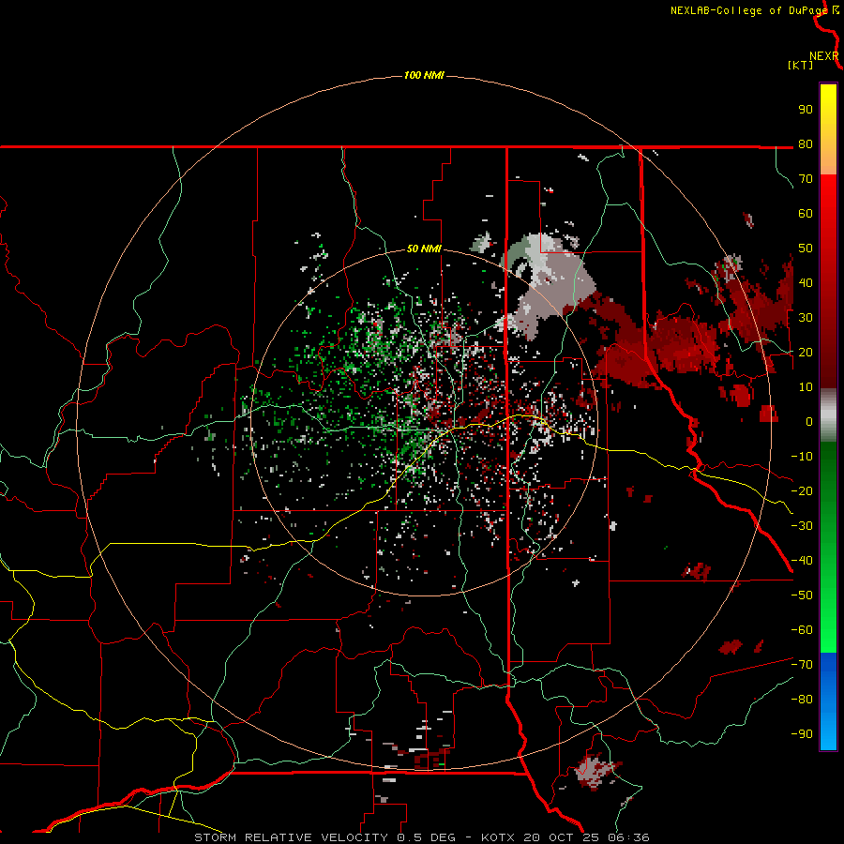
Task: Click the KT units label above color scale
Action: [x=801, y=65]
